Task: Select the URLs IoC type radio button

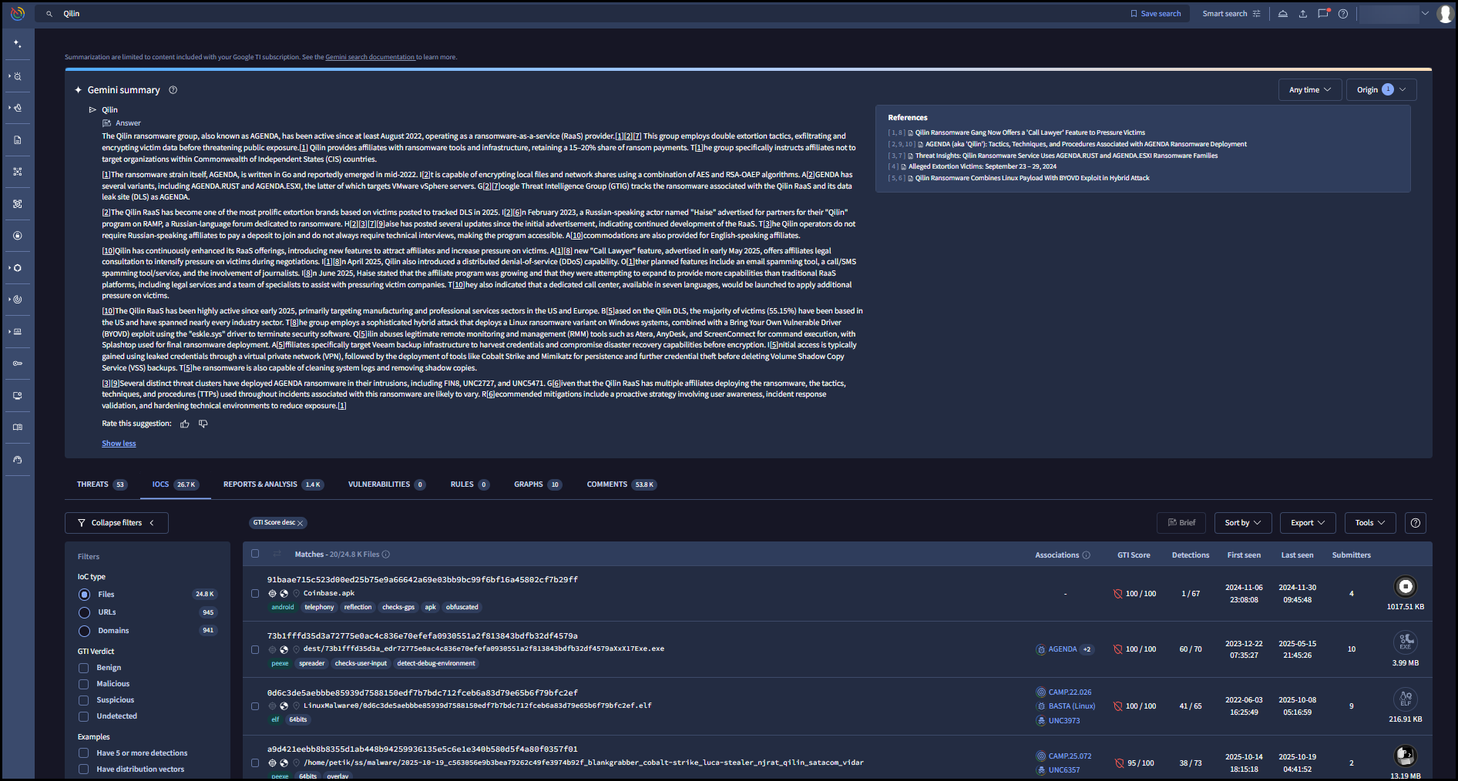Action: [x=84, y=612]
